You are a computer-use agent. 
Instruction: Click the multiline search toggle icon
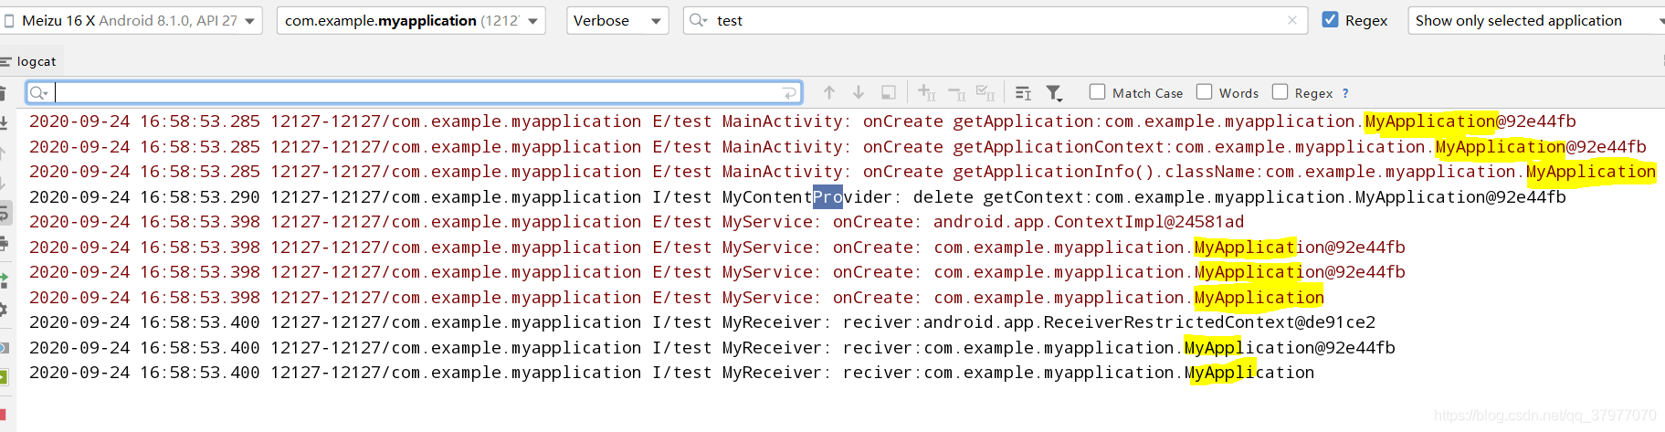[1024, 92]
